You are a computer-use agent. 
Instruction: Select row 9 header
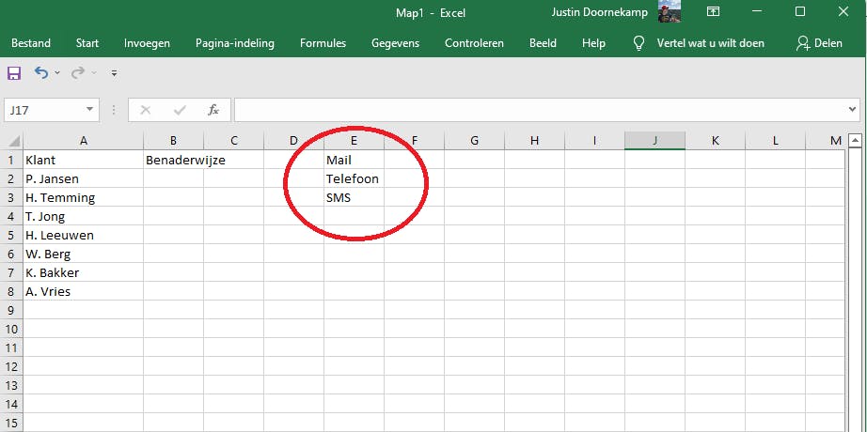pyautogui.click(x=11, y=311)
